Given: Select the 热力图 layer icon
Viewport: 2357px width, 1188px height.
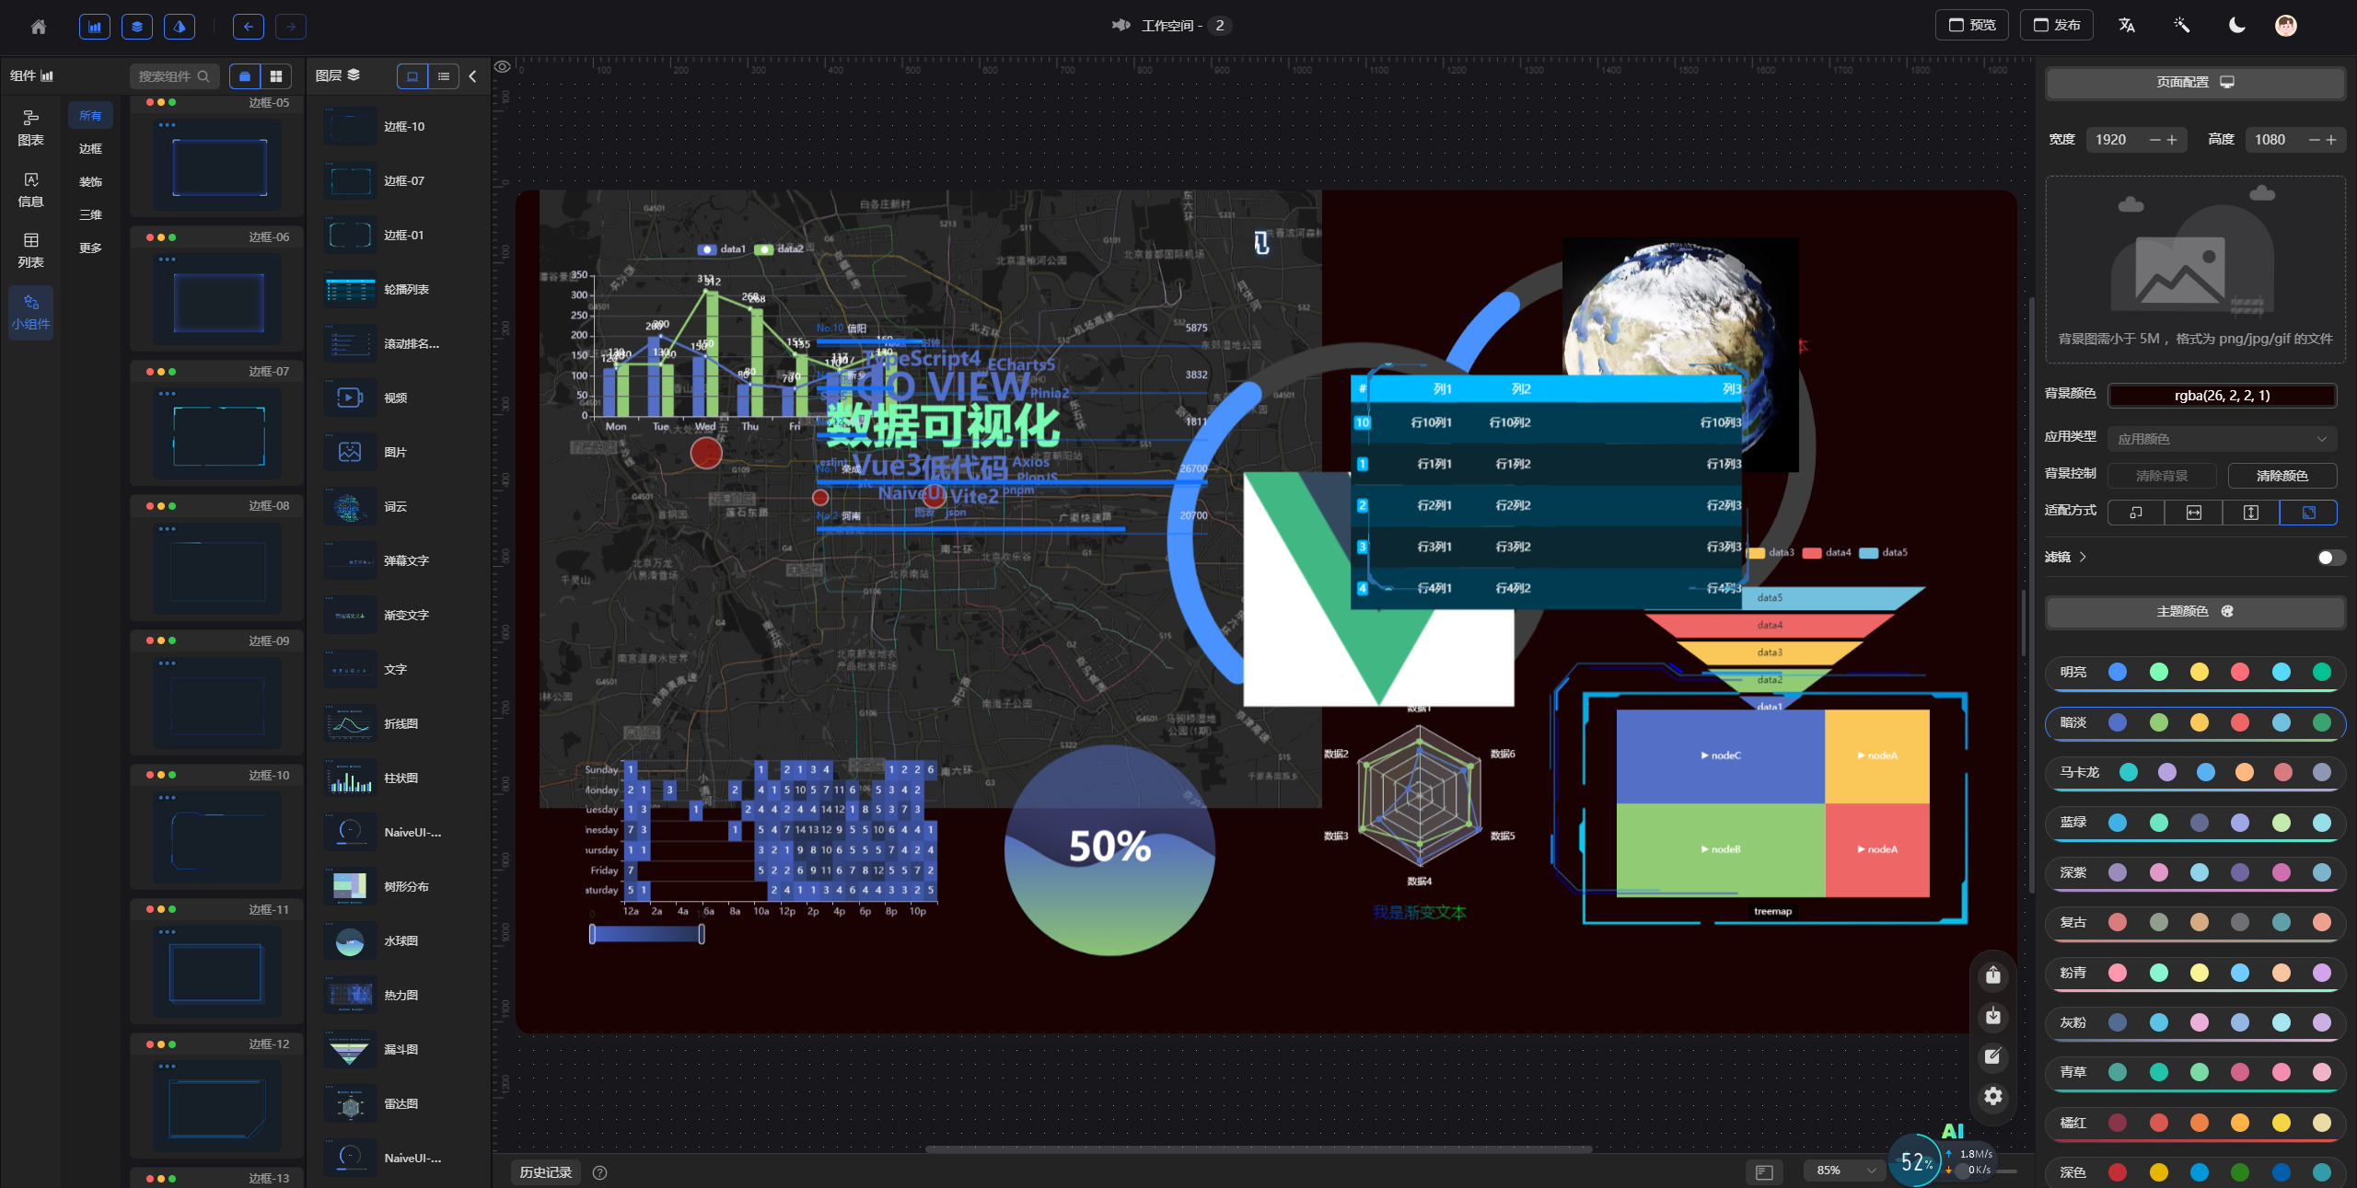Looking at the screenshot, I should point(350,995).
